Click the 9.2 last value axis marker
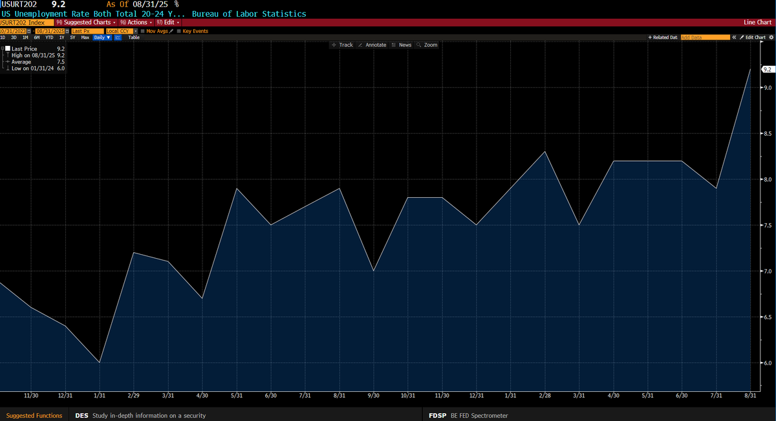The image size is (776, 421). (768, 69)
